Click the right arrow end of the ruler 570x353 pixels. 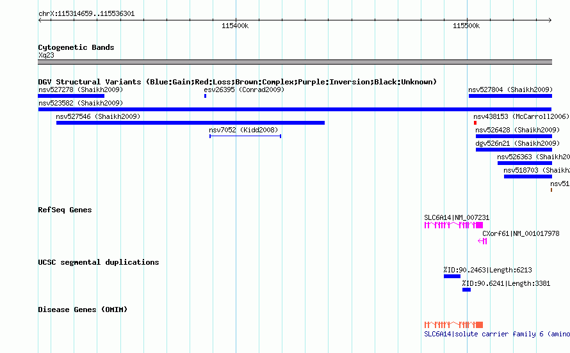550,20
